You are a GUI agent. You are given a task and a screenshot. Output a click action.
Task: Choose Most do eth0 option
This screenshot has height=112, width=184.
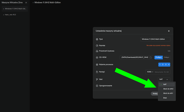168,89
